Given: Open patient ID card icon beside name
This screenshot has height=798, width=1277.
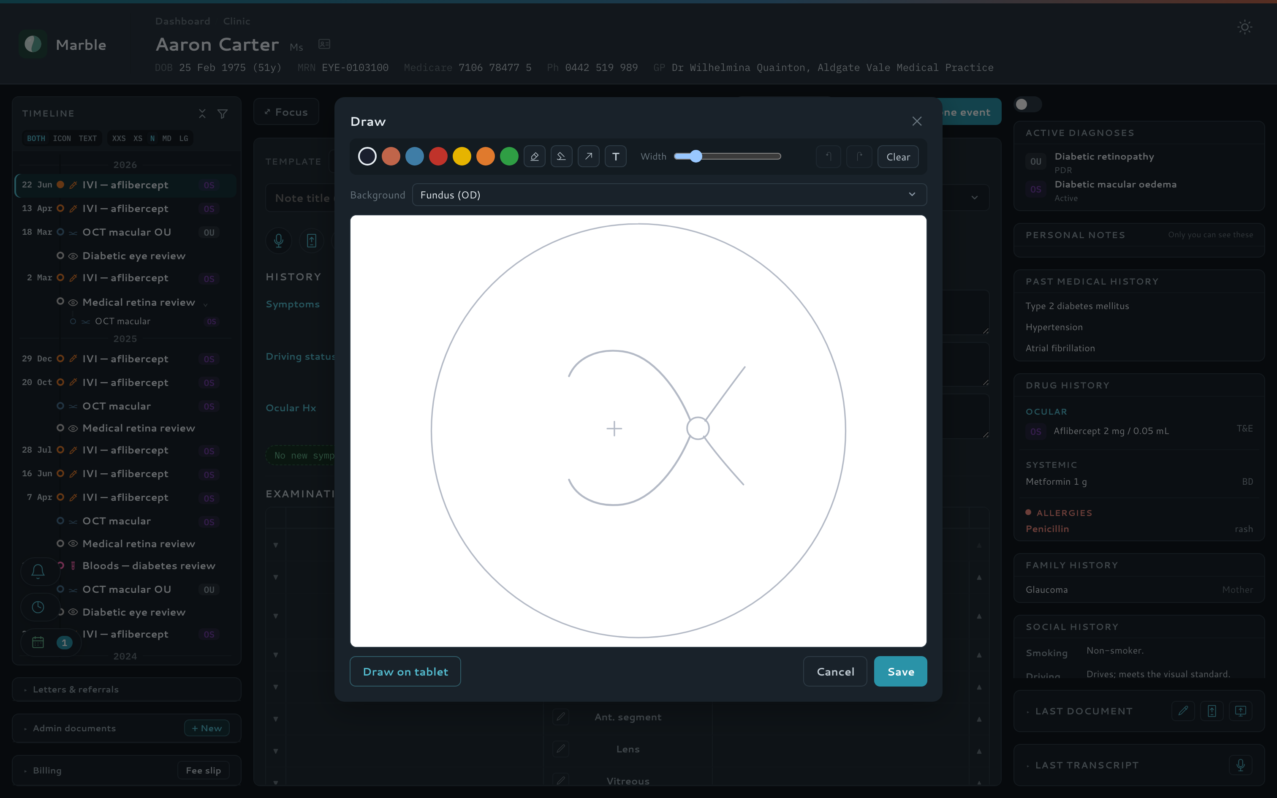Looking at the screenshot, I should [324, 44].
